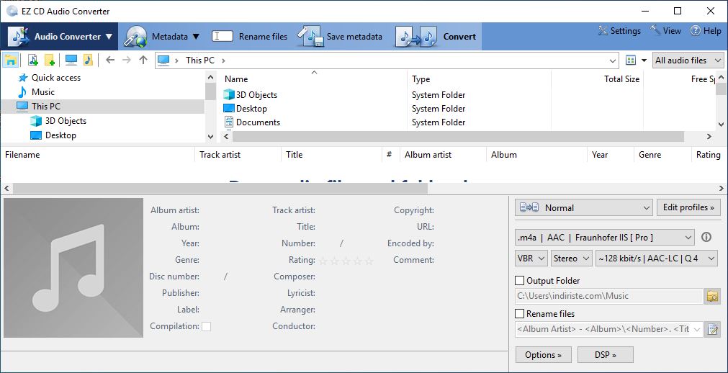Click the file browser horizontal scrollbar

458,137
